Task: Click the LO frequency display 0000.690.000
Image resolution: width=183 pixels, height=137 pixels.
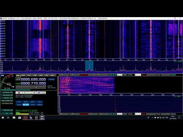Action: pos(33,80)
